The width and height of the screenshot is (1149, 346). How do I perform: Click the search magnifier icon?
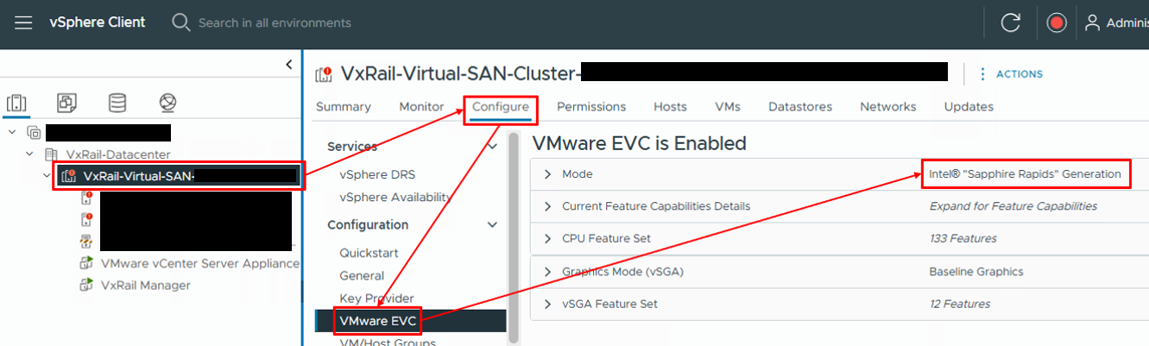(x=180, y=22)
